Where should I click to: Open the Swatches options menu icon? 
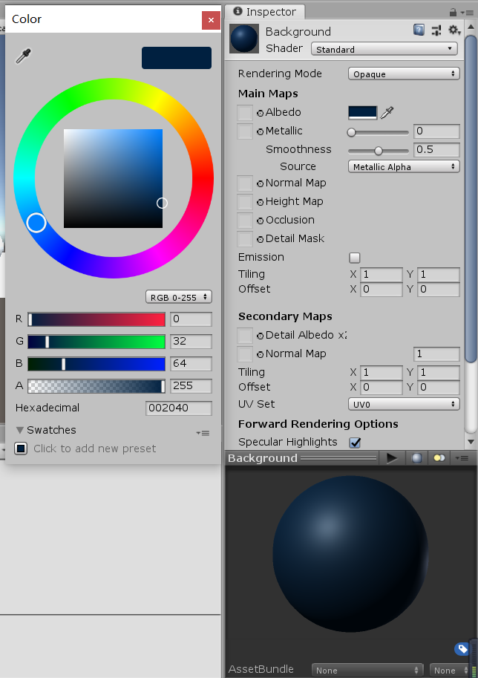(203, 433)
